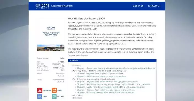This screenshot has height=101, width=194.
Task: Open the References link
Action: tap(77, 98)
